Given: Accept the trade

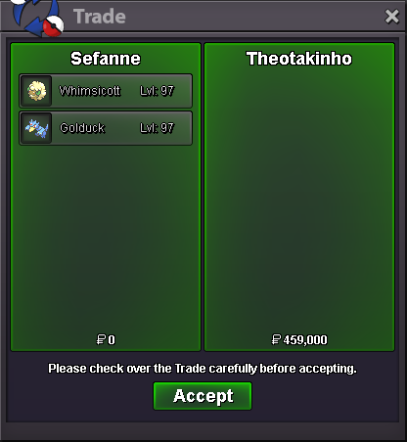Looking at the screenshot, I should pyautogui.click(x=203, y=396).
